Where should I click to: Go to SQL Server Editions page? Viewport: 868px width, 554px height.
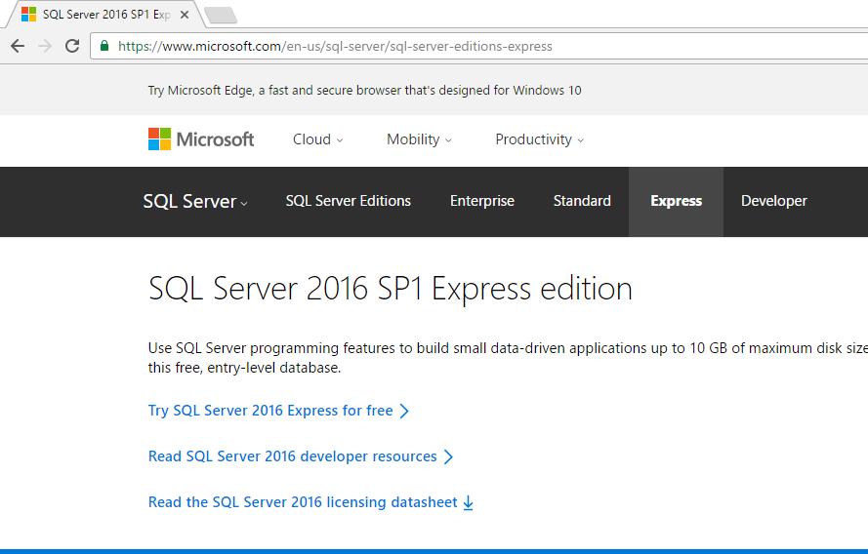coord(349,201)
